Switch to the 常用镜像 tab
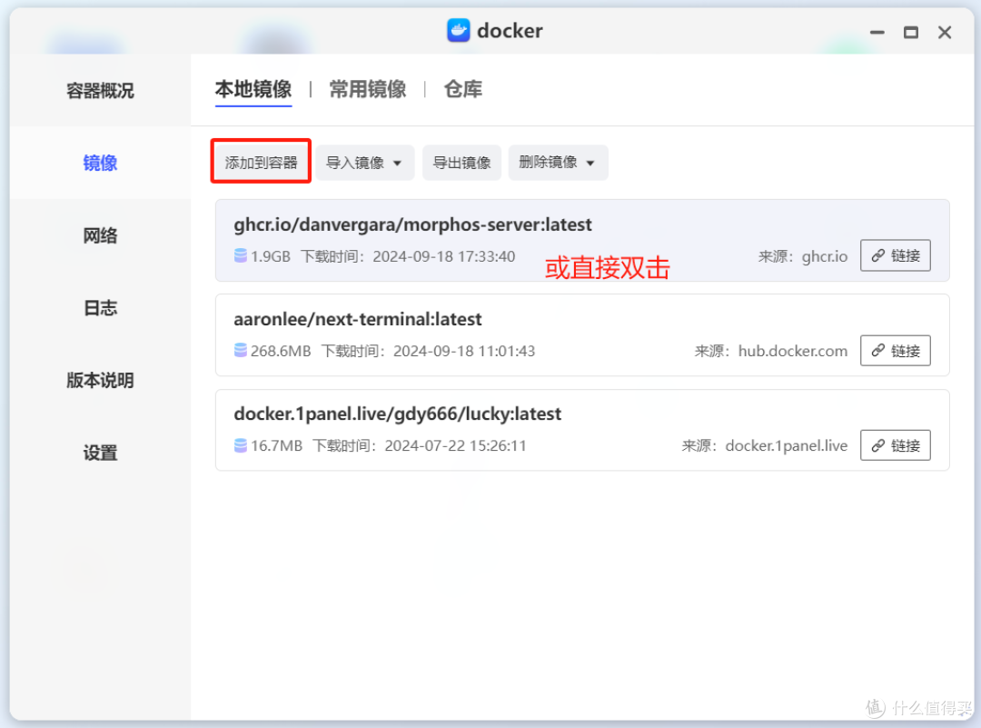This screenshot has height=728, width=981. [368, 89]
